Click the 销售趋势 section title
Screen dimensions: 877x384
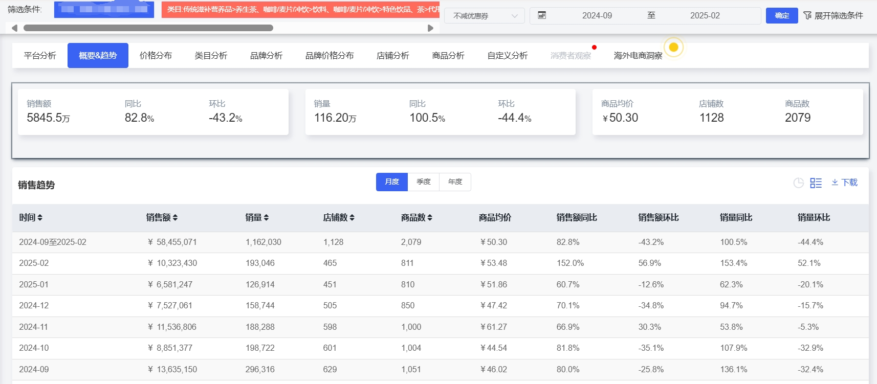[36, 185]
